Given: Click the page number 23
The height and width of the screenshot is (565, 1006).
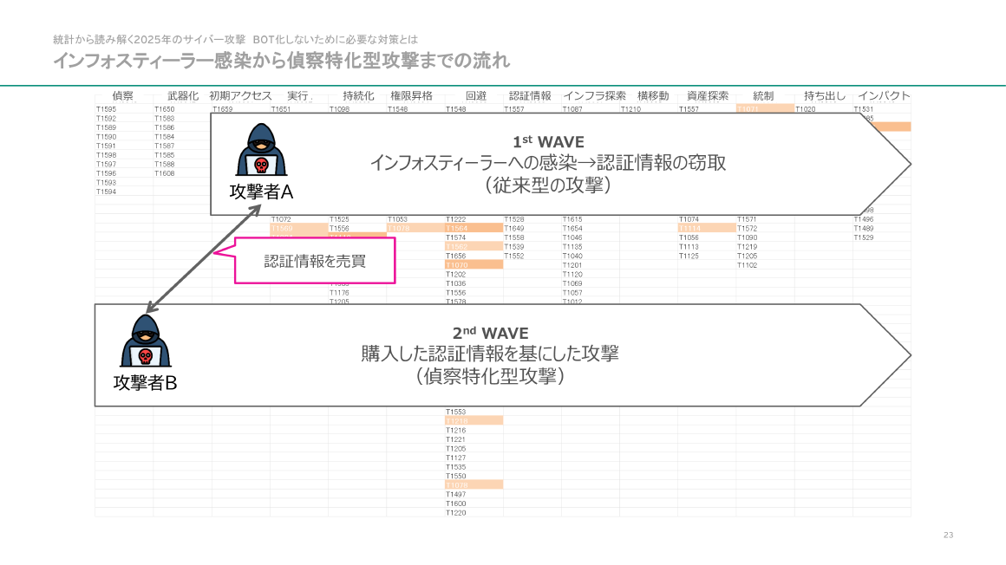Looking at the screenshot, I should [950, 536].
